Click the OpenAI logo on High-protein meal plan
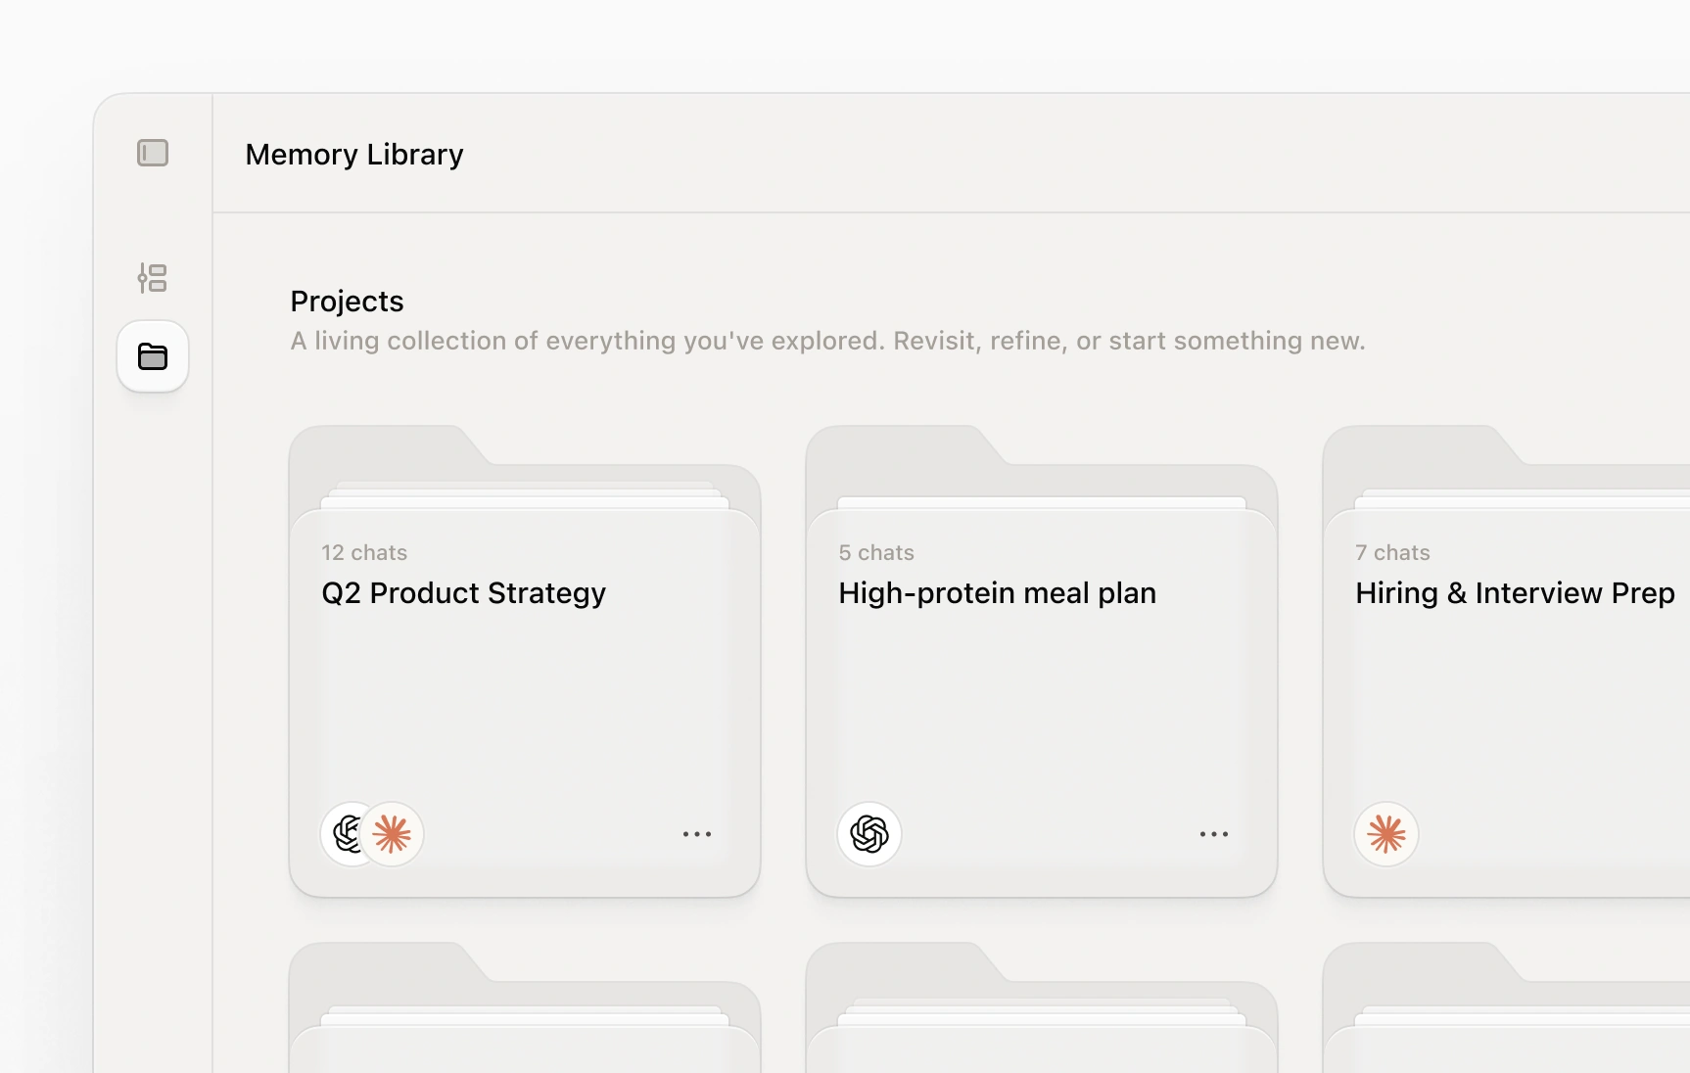 [869, 834]
